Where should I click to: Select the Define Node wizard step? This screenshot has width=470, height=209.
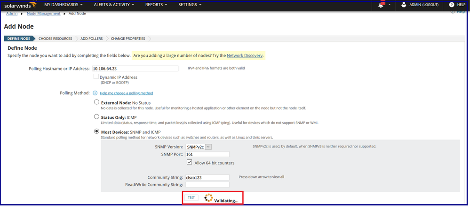click(x=19, y=39)
